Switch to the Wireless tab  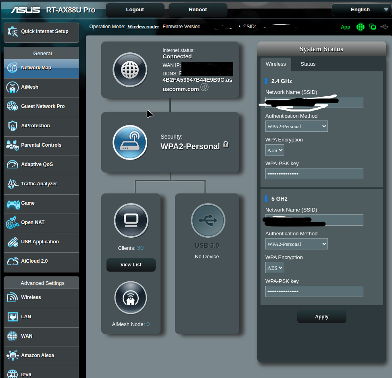(275, 64)
